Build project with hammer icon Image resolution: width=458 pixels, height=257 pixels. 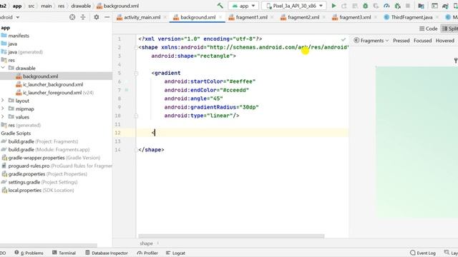(220, 6)
